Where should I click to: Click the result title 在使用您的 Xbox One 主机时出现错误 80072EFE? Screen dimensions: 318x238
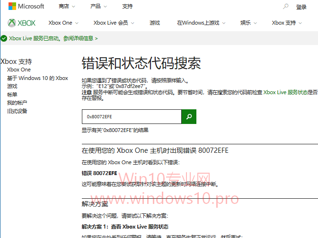155,150
